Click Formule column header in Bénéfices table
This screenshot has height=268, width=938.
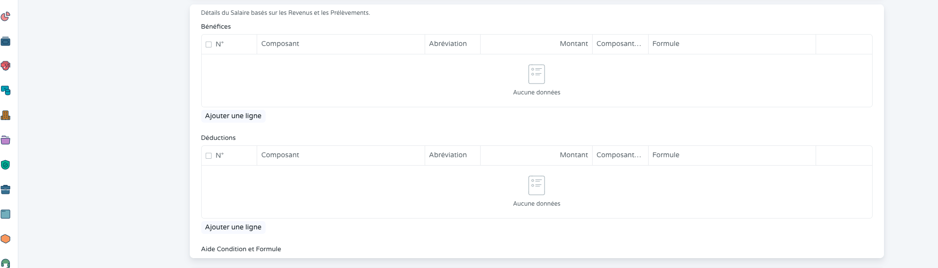tap(665, 44)
